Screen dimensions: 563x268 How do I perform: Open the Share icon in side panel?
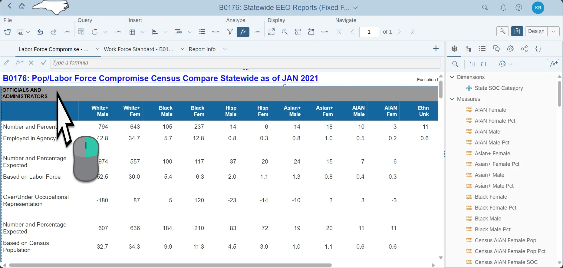pyautogui.click(x=525, y=49)
